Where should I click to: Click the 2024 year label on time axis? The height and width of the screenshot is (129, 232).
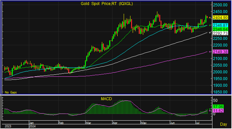click(x=32, y=126)
